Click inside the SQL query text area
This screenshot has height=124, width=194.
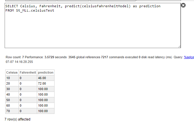[92, 29]
